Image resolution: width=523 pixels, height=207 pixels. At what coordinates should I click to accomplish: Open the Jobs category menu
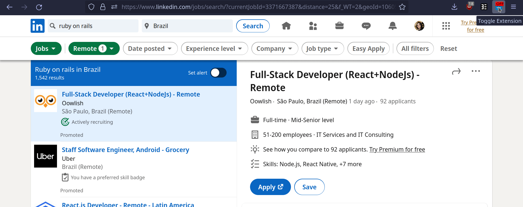(46, 48)
